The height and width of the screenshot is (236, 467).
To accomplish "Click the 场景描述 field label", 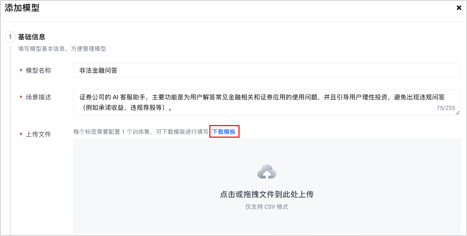I will coord(38,97).
